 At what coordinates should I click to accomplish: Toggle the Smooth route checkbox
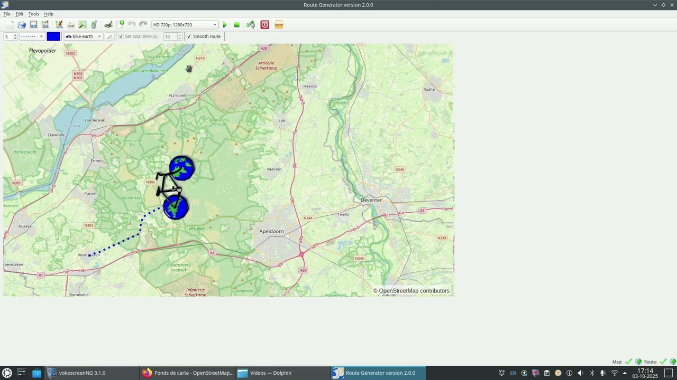click(x=189, y=36)
